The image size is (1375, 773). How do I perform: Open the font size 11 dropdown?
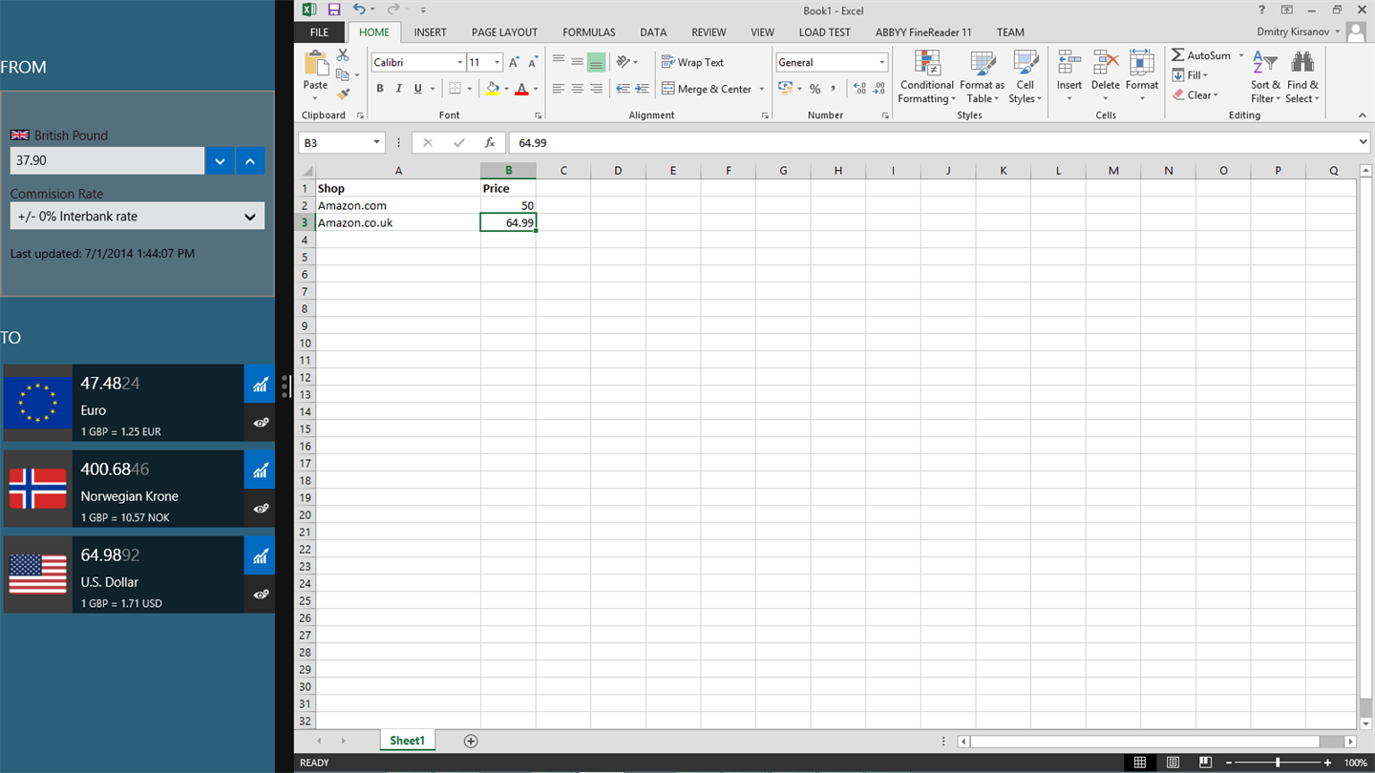tap(497, 62)
